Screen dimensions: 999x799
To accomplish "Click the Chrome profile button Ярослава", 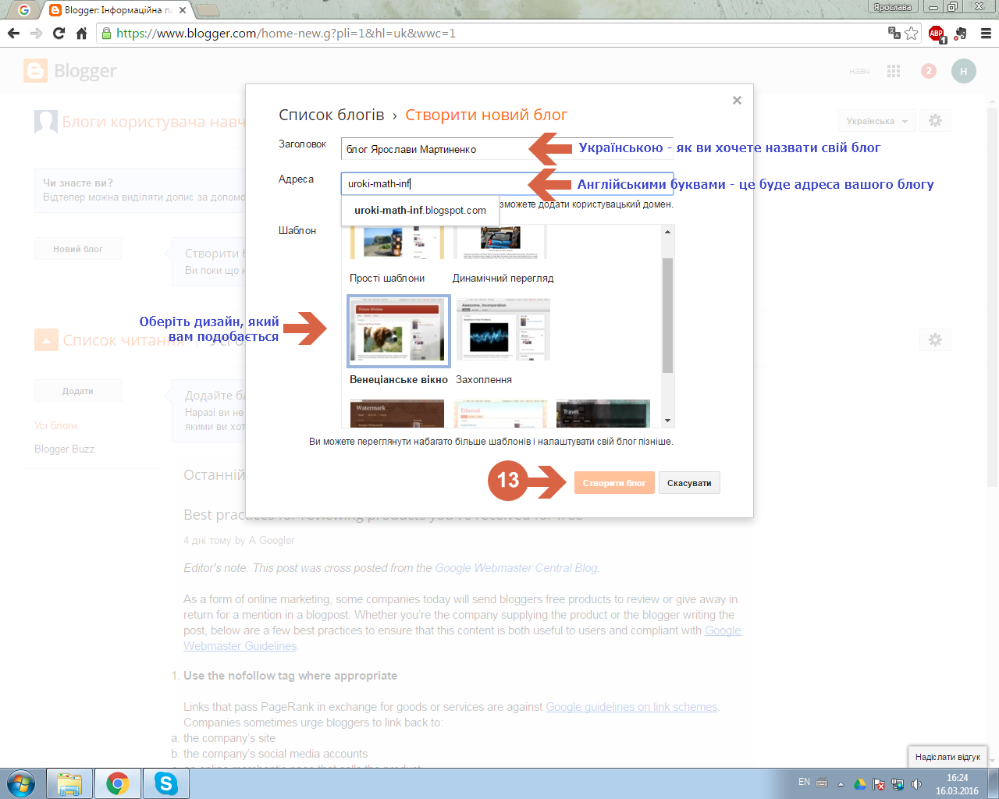I will point(892,7).
